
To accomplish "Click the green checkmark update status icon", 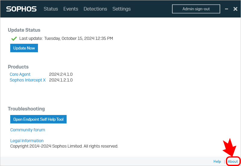I will (x=14, y=39).
